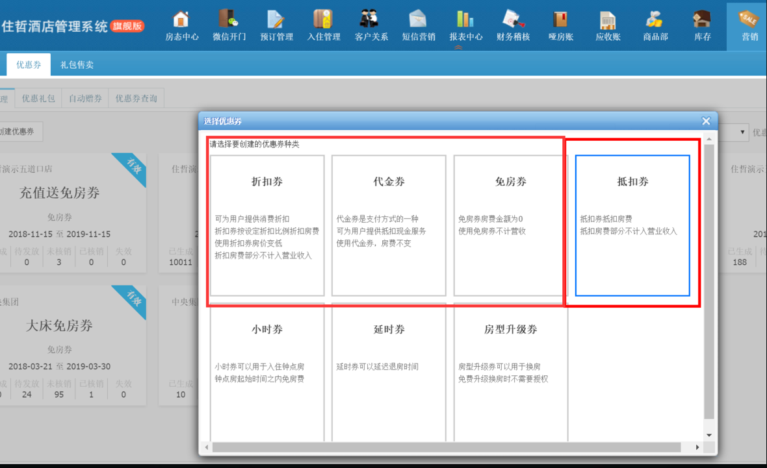The width and height of the screenshot is (767, 468).
Task: Pick the 延时券 coupon type
Action: pos(389,372)
